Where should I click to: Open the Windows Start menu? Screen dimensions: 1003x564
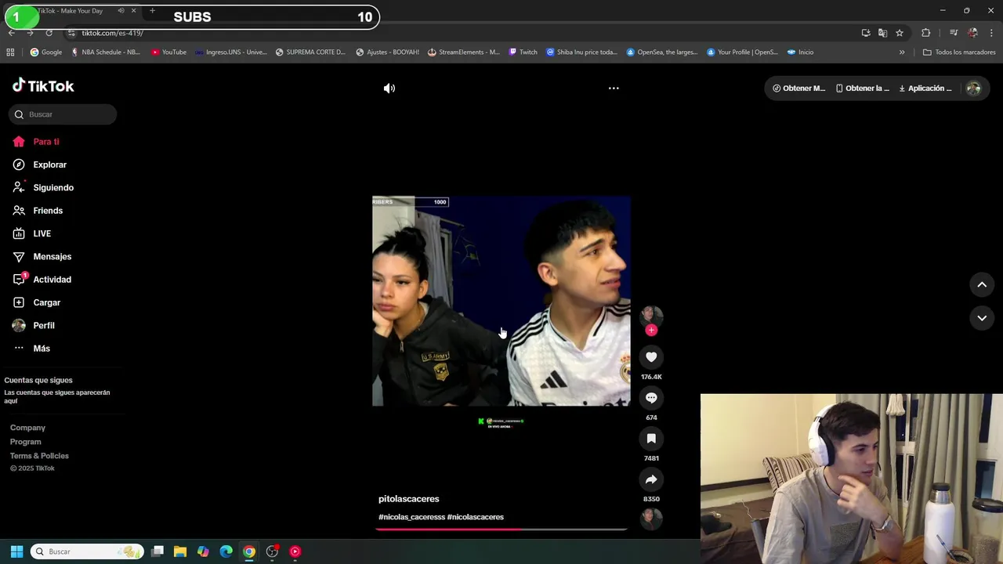[16, 551]
